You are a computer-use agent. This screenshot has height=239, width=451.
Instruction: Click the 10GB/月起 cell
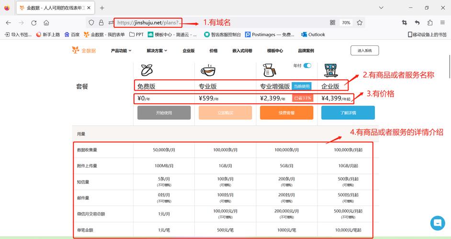(348, 166)
